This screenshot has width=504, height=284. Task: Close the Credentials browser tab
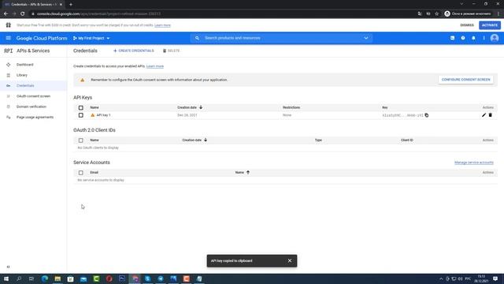[x=61, y=5]
